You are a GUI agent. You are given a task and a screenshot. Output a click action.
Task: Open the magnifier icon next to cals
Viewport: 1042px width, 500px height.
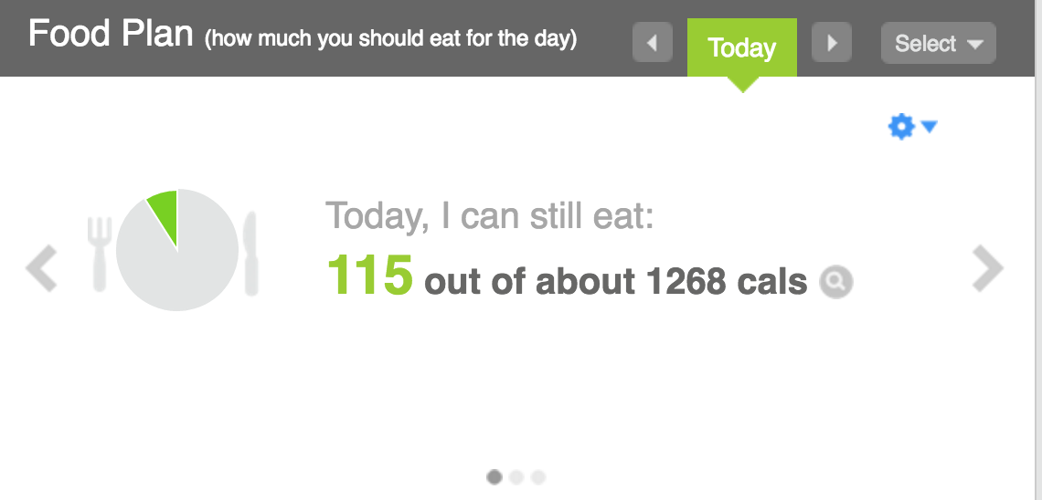[x=835, y=283]
